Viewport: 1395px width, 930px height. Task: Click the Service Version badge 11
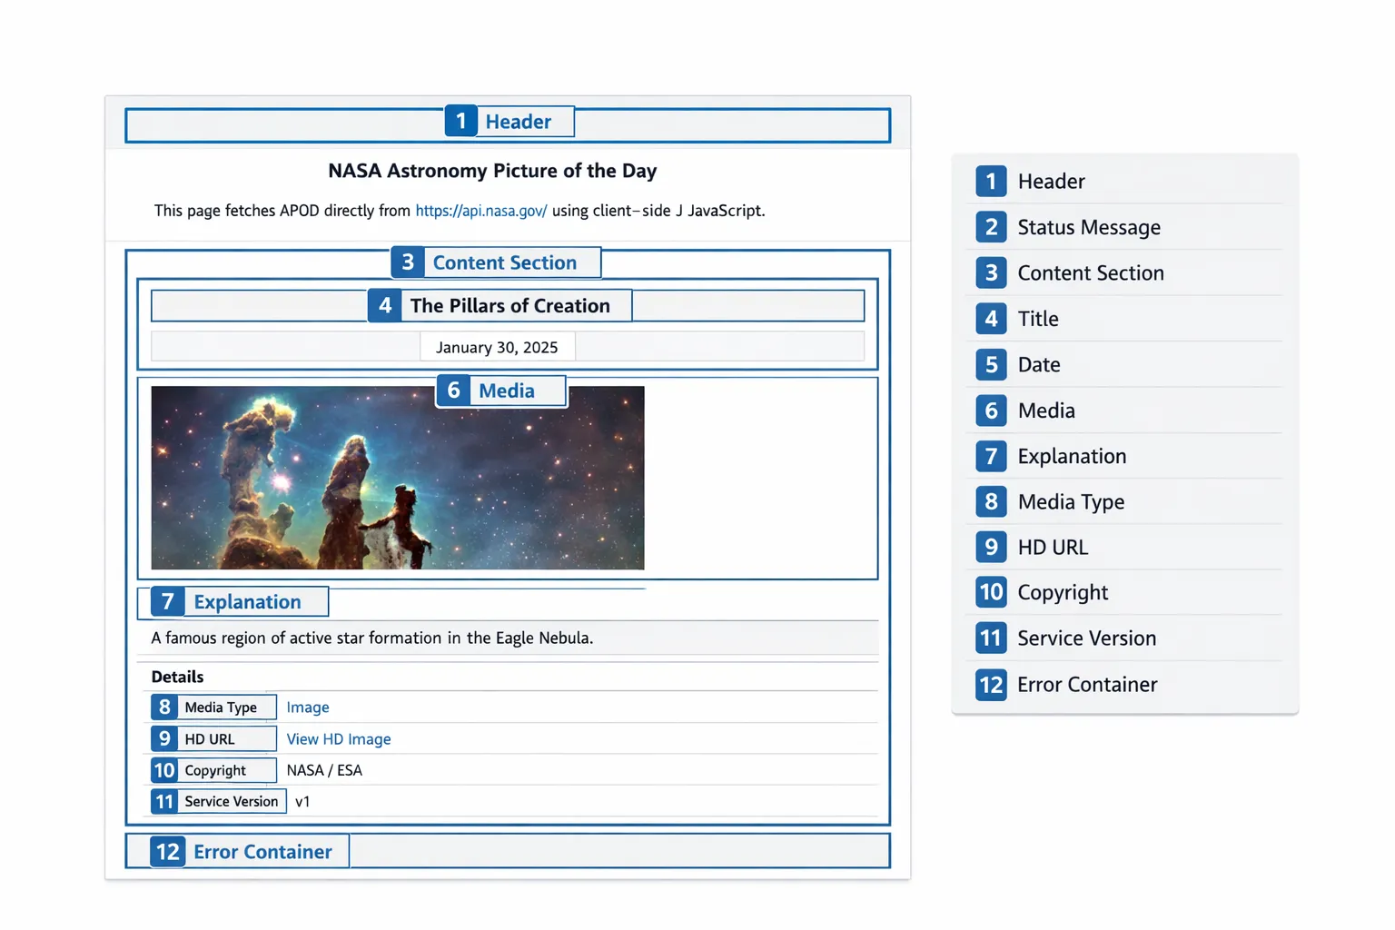coord(164,801)
